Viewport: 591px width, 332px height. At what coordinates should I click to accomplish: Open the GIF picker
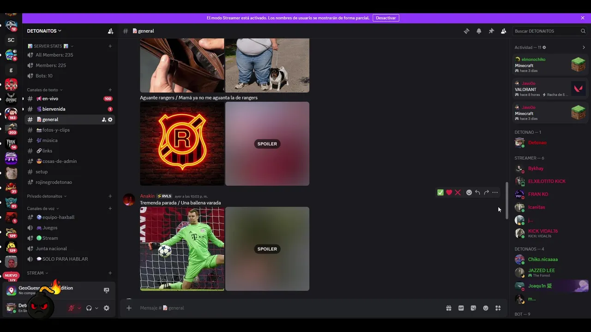pyautogui.click(x=461, y=308)
